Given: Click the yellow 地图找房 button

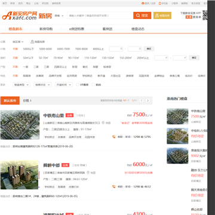Looking at the screenshot, I should click(162, 16).
